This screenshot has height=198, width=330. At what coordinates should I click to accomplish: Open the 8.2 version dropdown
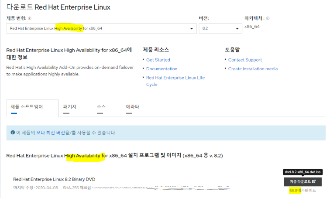(220, 28)
